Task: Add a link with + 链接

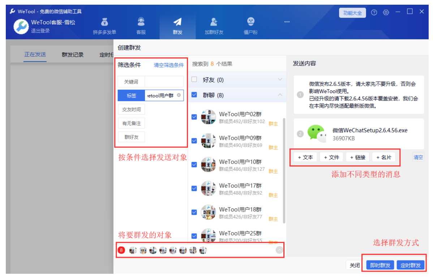Action: point(357,157)
